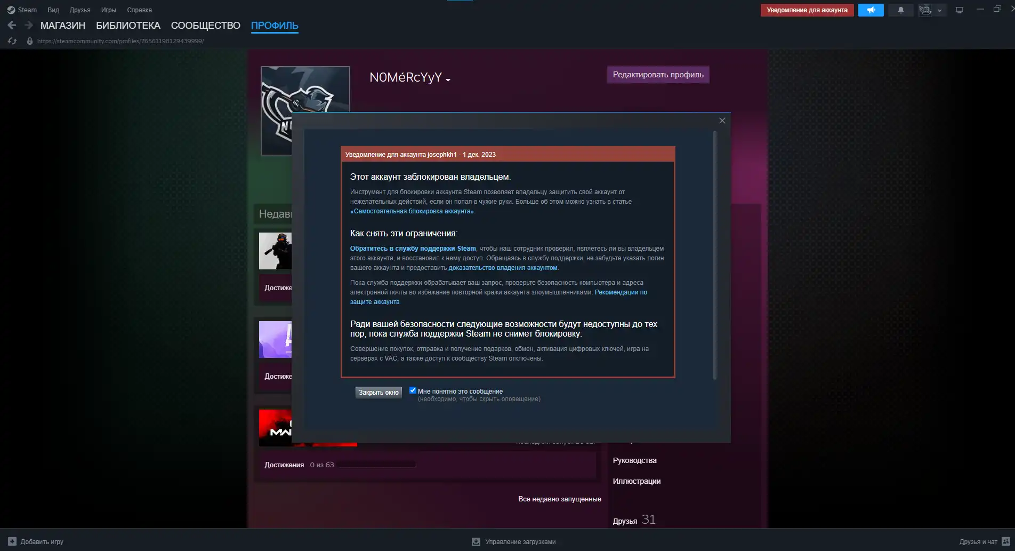The height and width of the screenshot is (551, 1015).
Task: Open Рекомендации по защите аккаунта link
Action: point(498,297)
